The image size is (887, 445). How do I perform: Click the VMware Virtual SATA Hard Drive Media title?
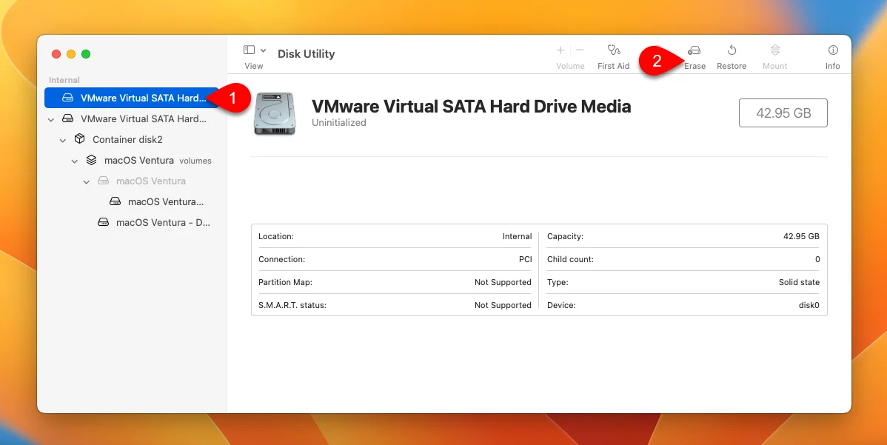tap(471, 106)
